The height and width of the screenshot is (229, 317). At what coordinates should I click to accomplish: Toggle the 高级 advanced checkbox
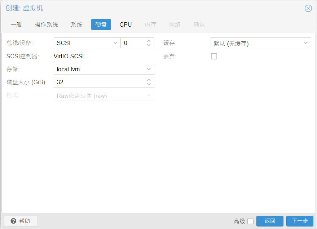click(x=250, y=221)
